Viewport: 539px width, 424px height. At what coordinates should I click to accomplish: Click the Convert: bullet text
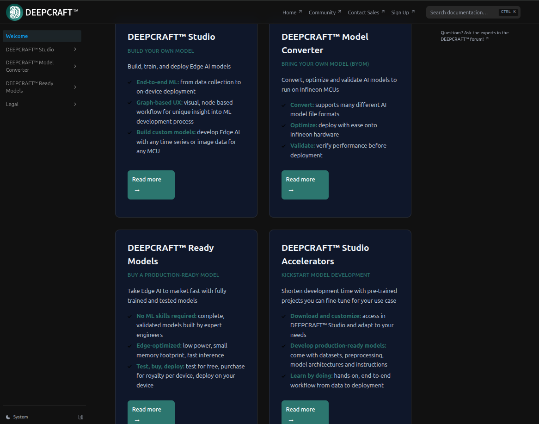(x=302, y=105)
